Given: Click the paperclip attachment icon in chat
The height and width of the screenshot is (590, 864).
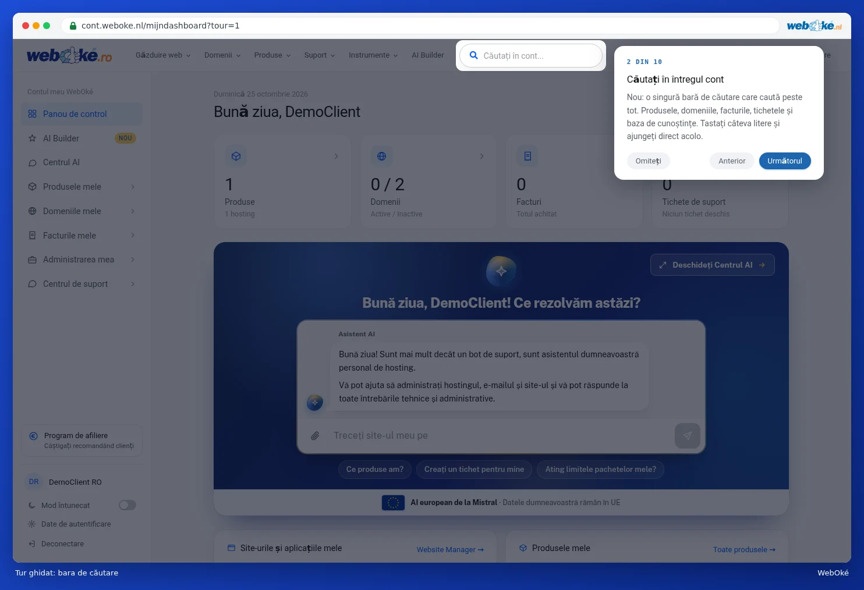Looking at the screenshot, I should (x=315, y=436).
